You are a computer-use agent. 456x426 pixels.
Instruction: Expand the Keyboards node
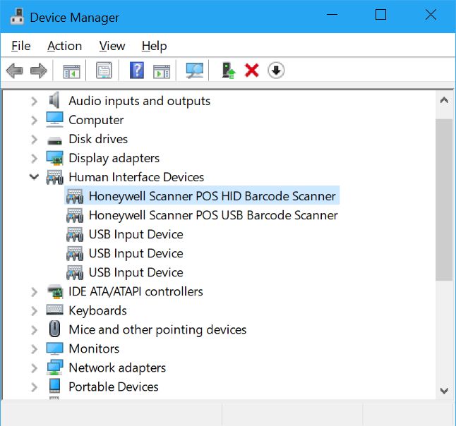coord(34,311)
